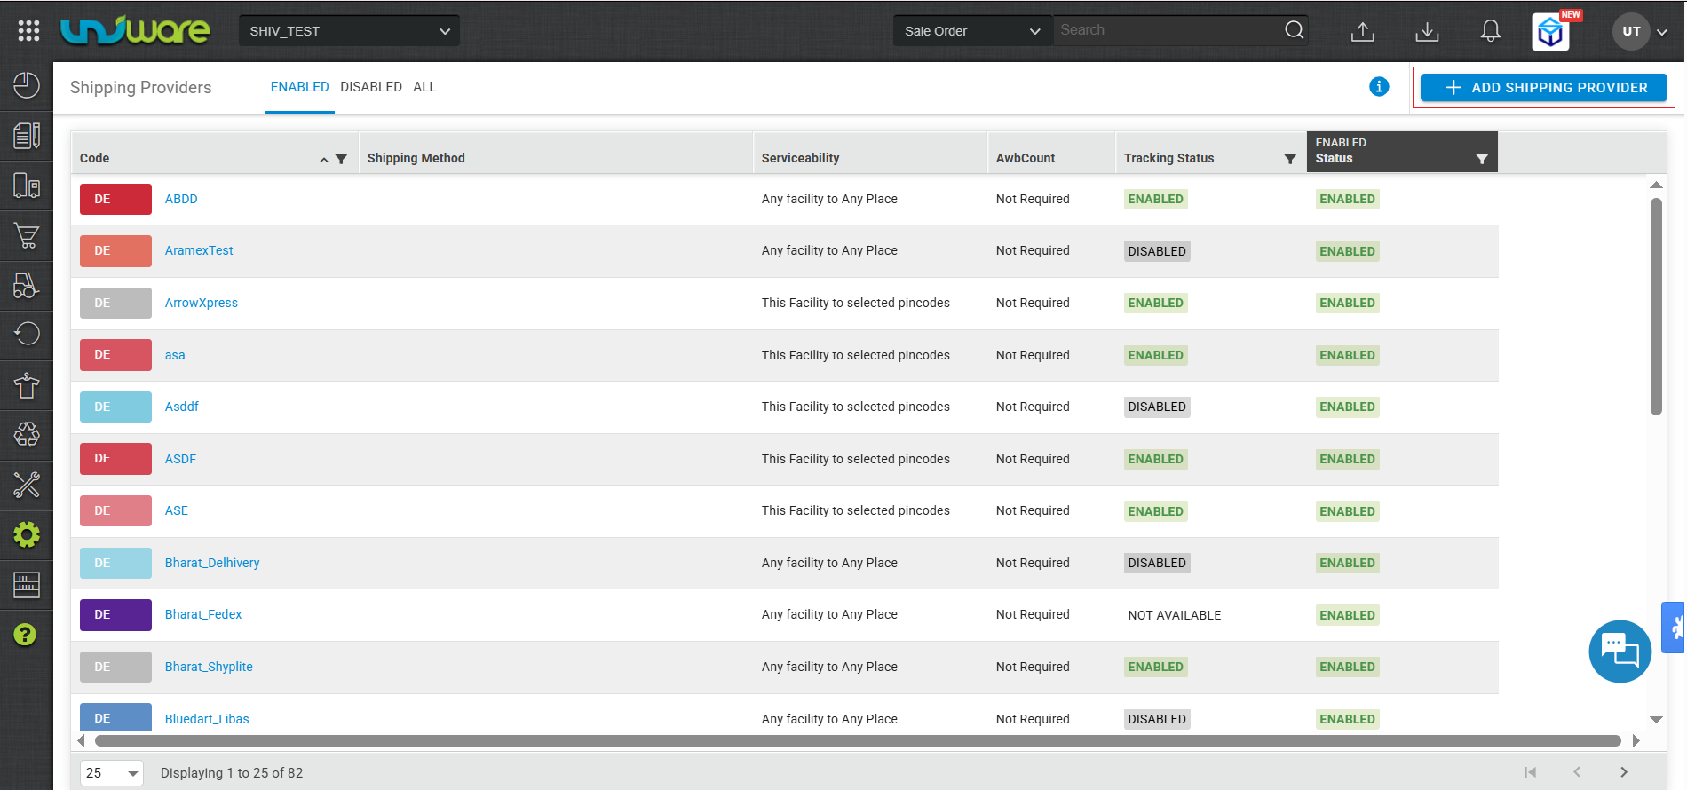Open the ASE provider link
1687x790 pixels.
[177, 510]
